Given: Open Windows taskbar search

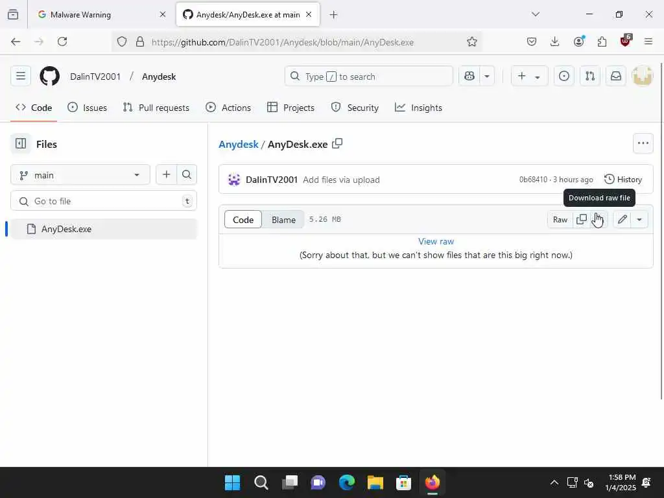Looking at the screenshot, I should pos(261,482).
